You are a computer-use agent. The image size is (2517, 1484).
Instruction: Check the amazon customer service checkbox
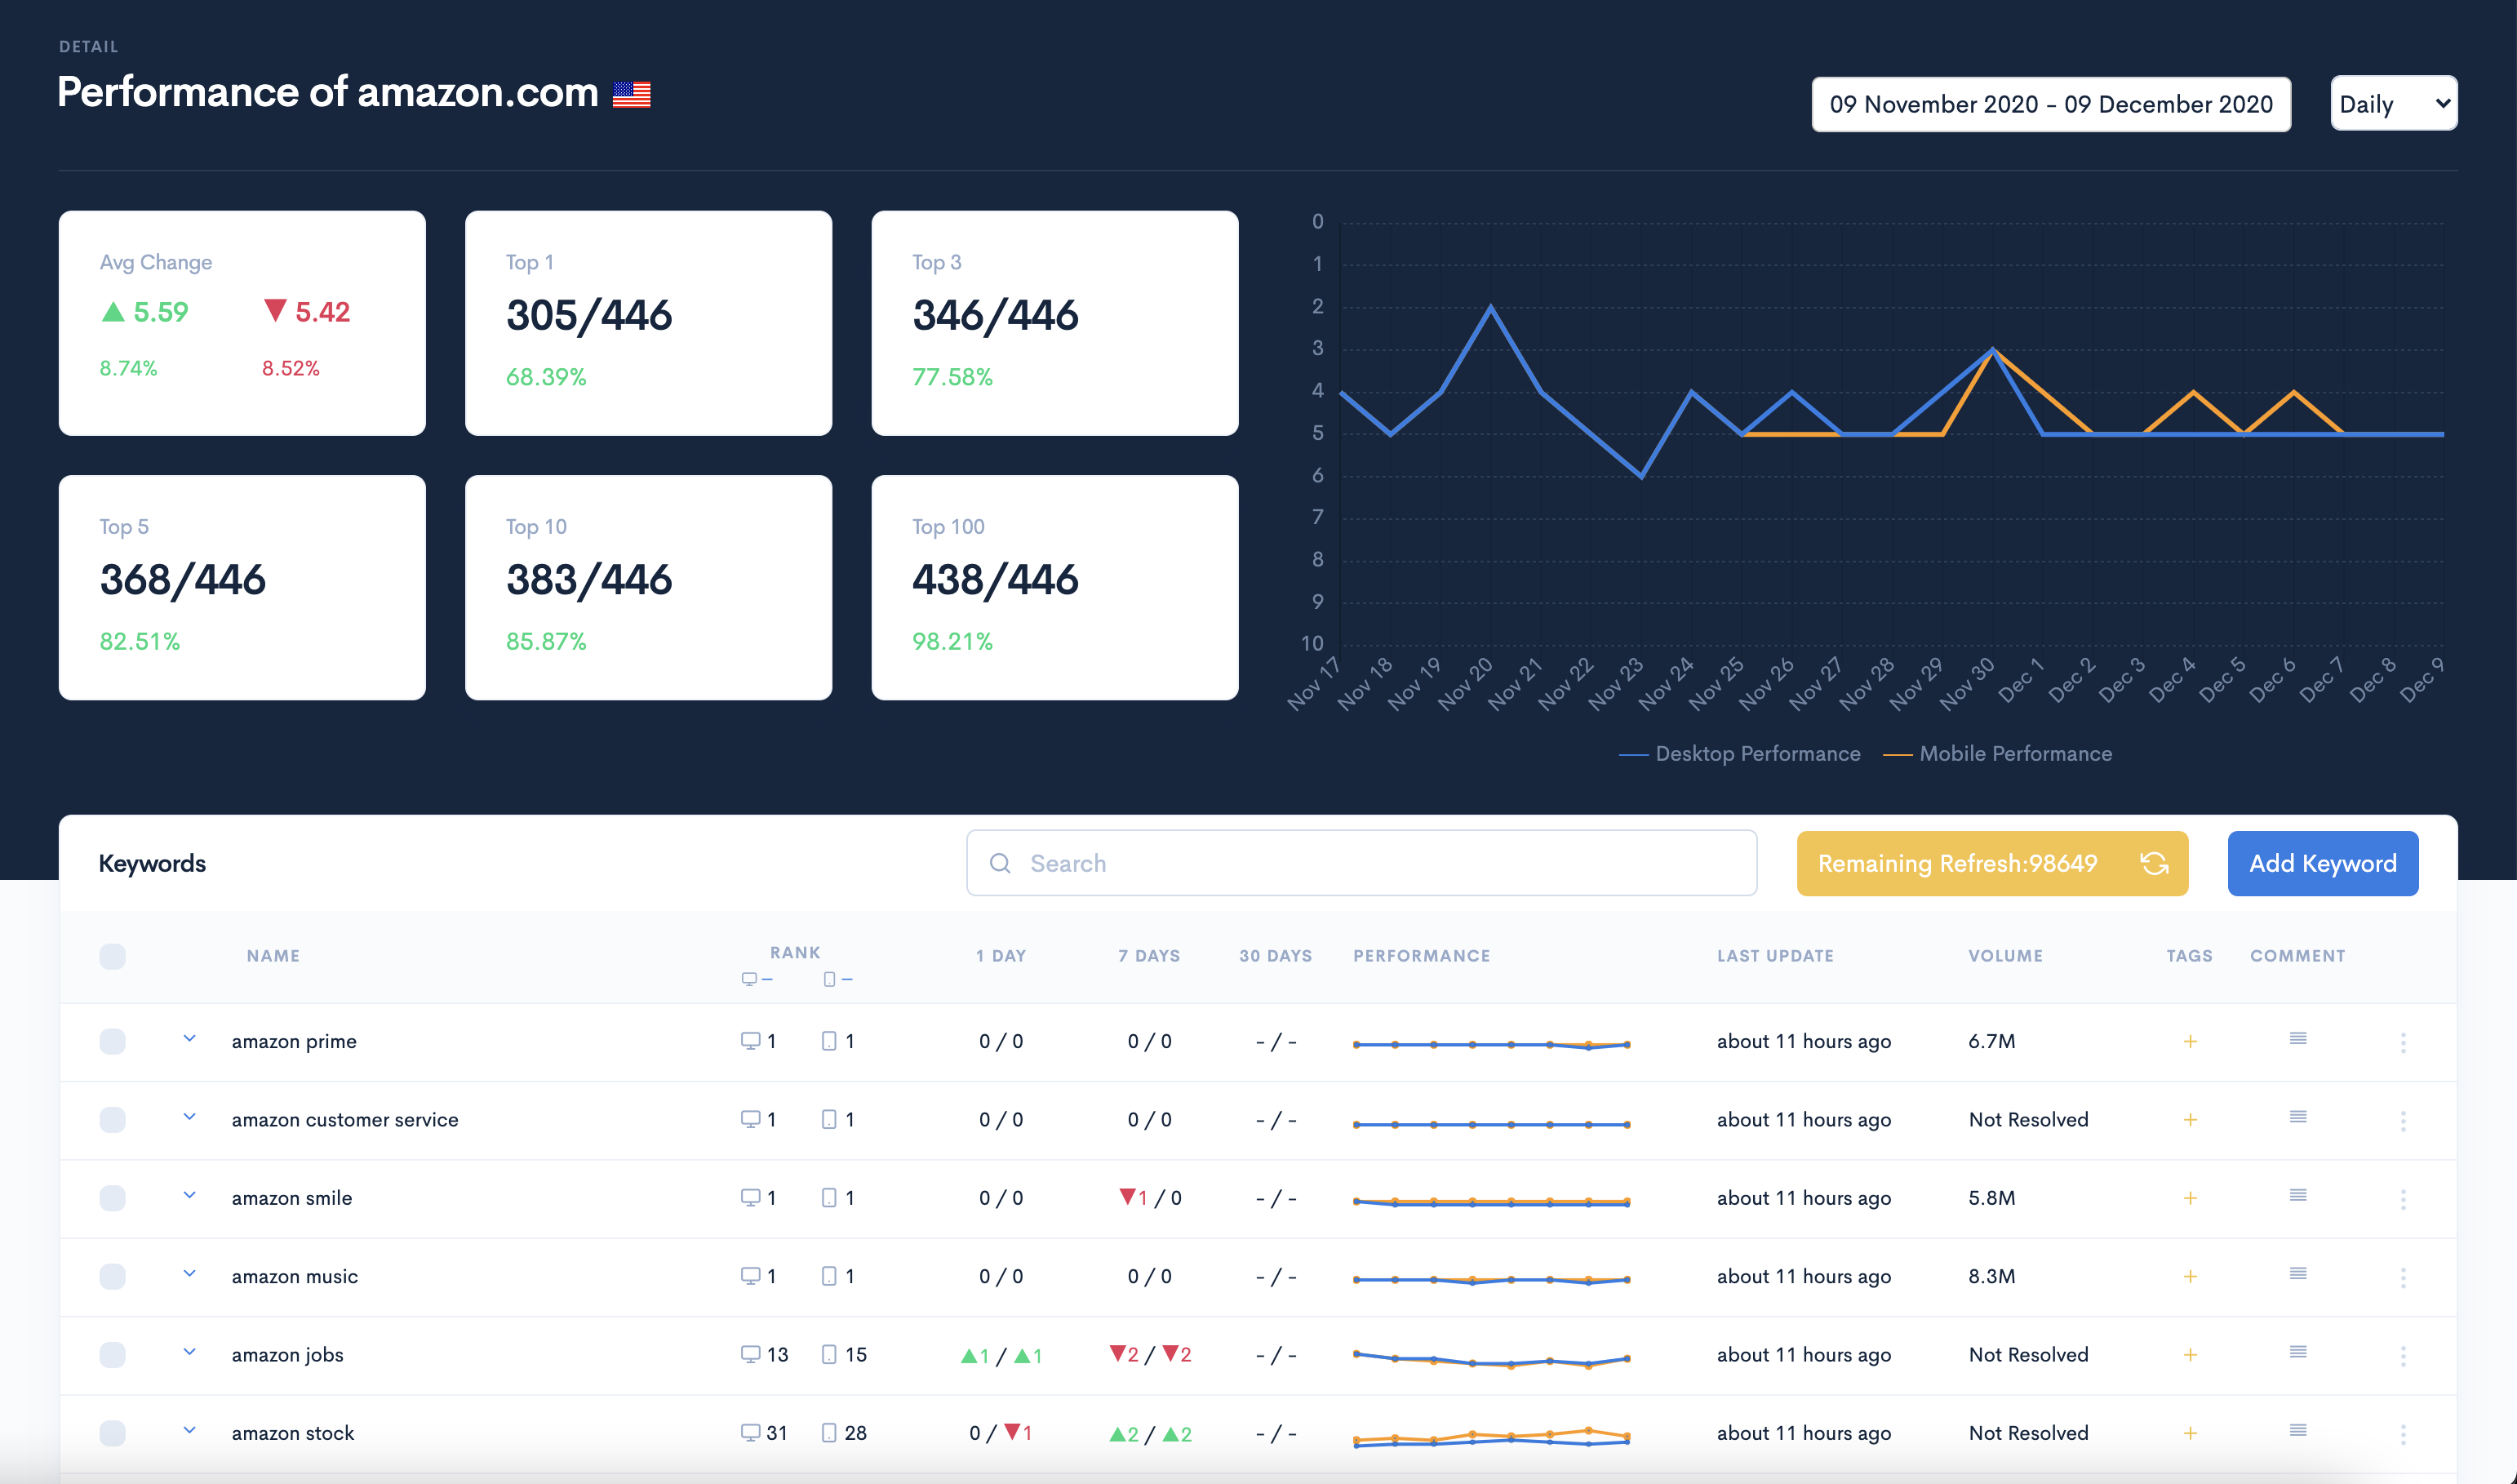[x=112, y=1119]
